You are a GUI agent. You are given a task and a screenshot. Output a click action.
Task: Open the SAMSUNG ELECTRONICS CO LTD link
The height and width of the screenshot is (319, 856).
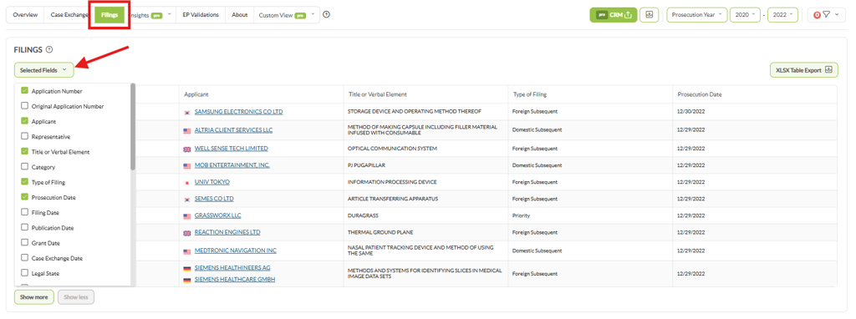238,113
